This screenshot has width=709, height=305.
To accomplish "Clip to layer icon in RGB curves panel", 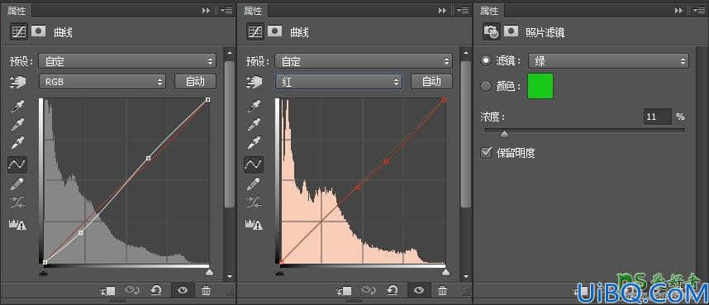I will click(108, 290).
